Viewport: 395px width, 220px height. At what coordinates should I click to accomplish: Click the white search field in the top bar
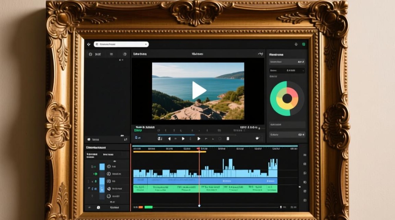tap(121, 44)
